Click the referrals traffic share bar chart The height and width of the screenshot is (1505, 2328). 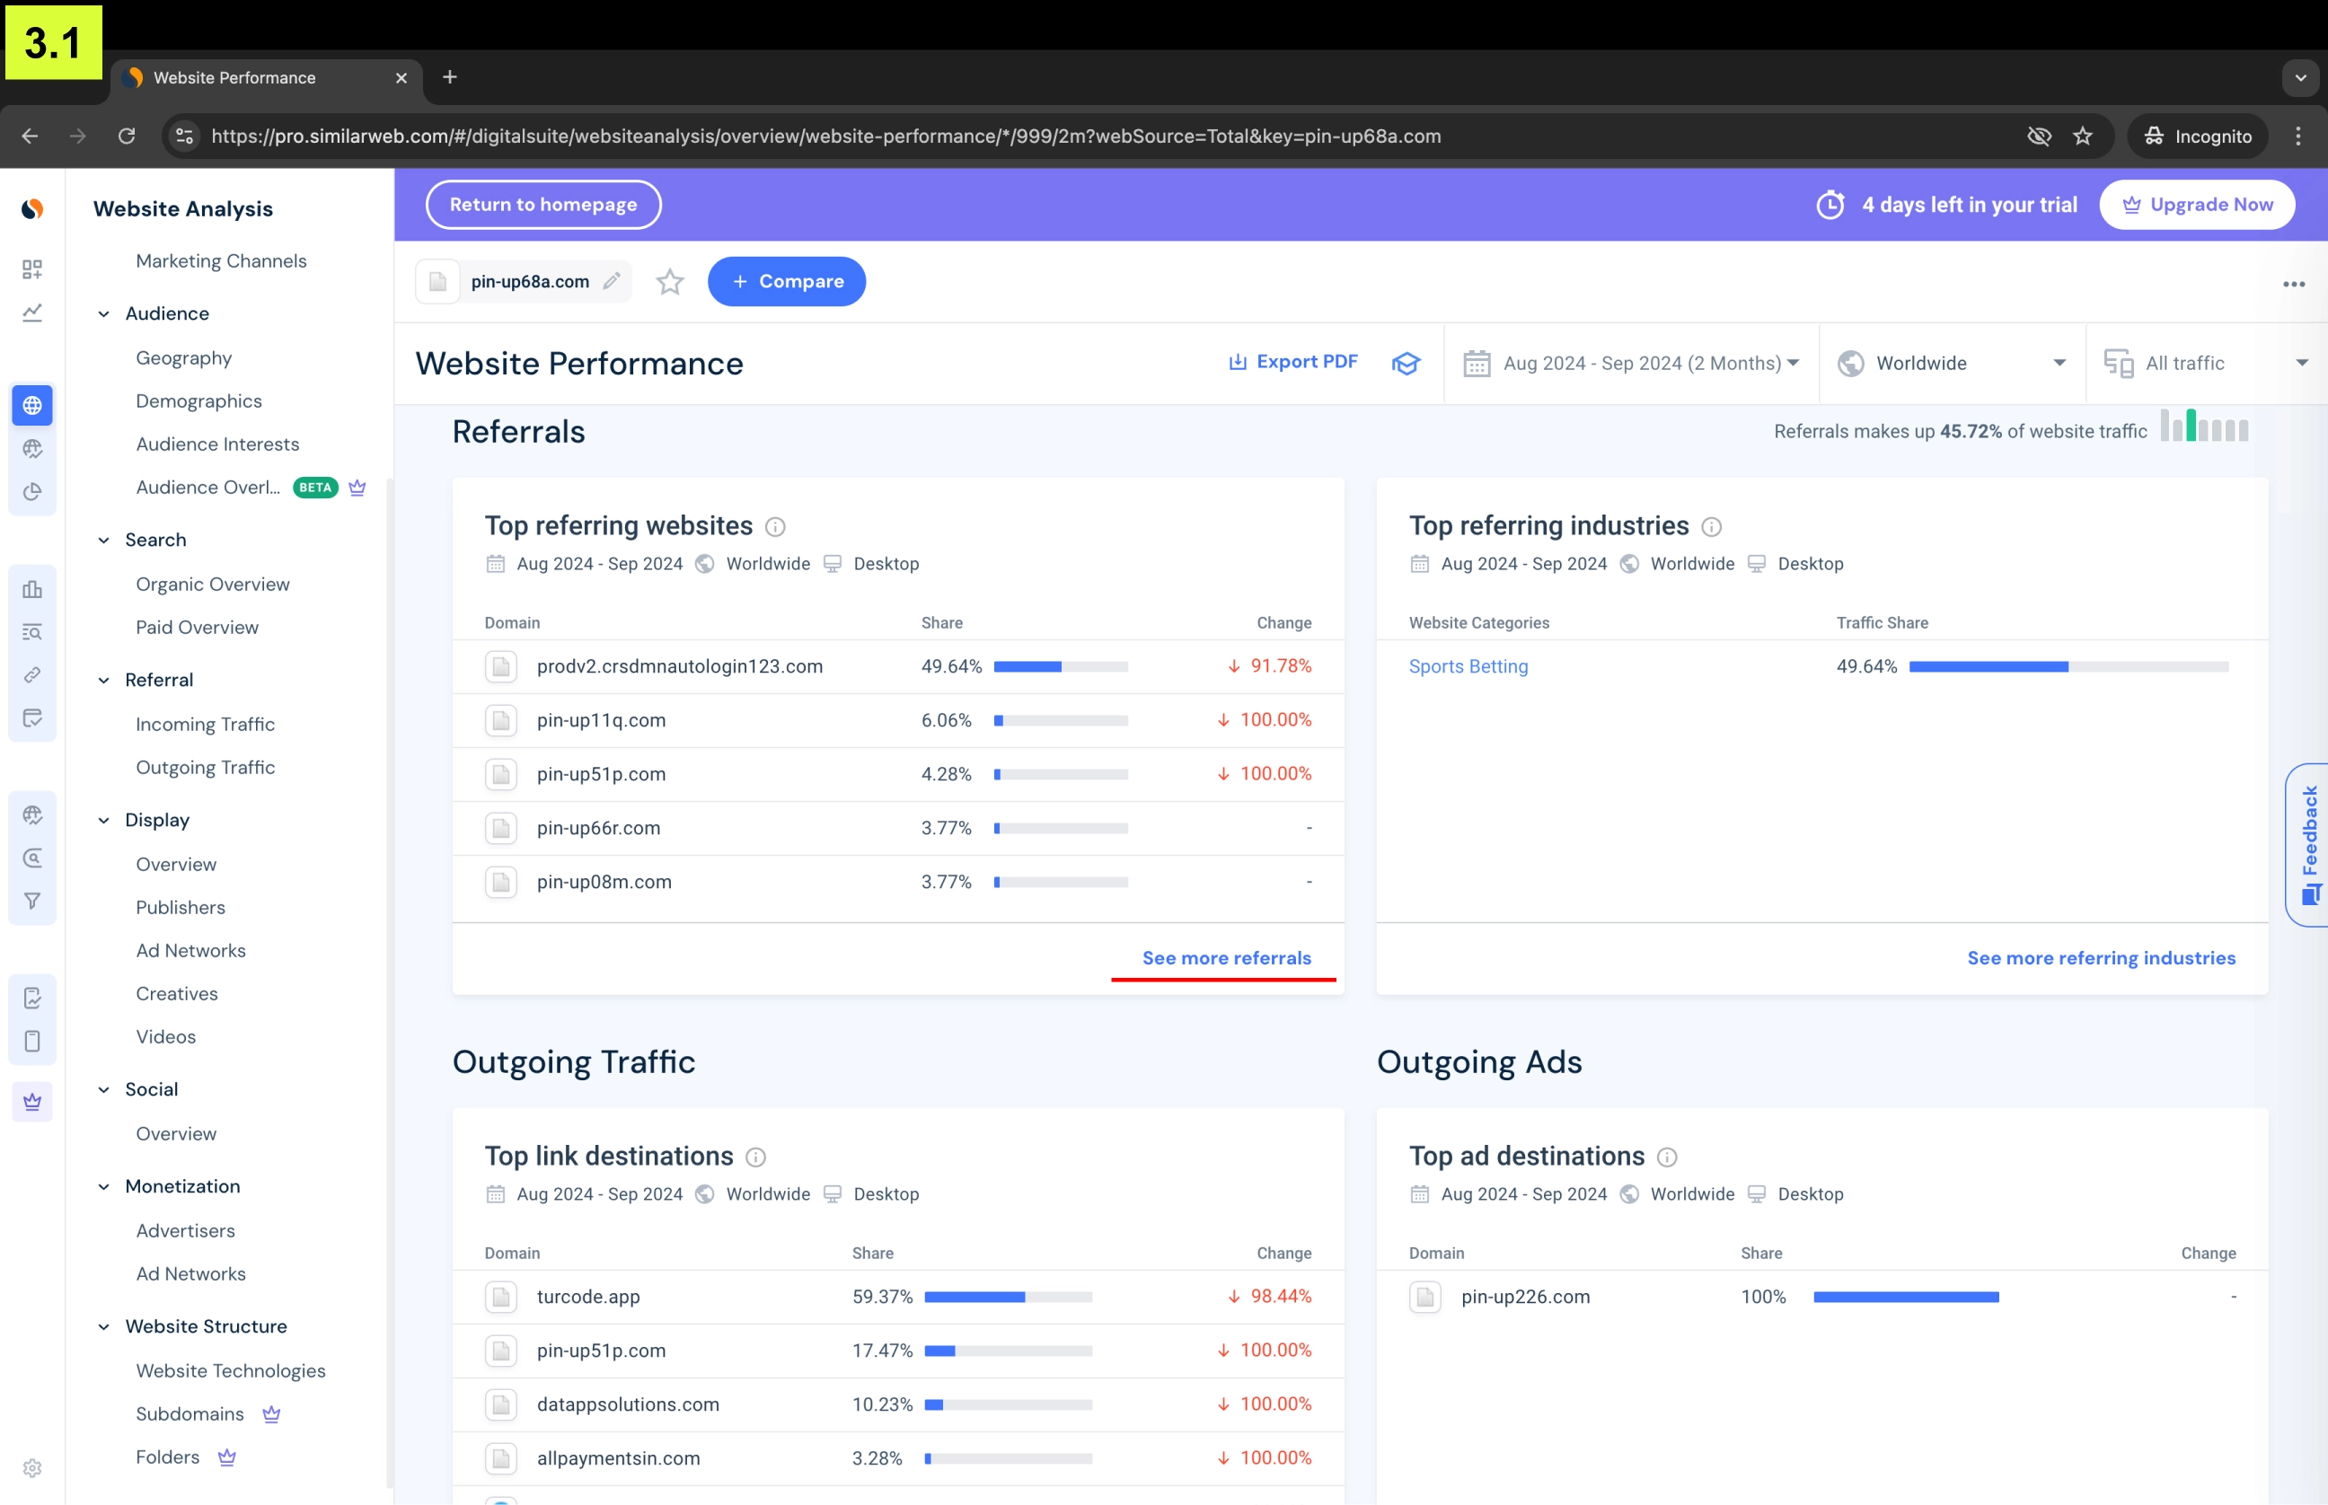pyautogui.click(x=2204, y=427)
